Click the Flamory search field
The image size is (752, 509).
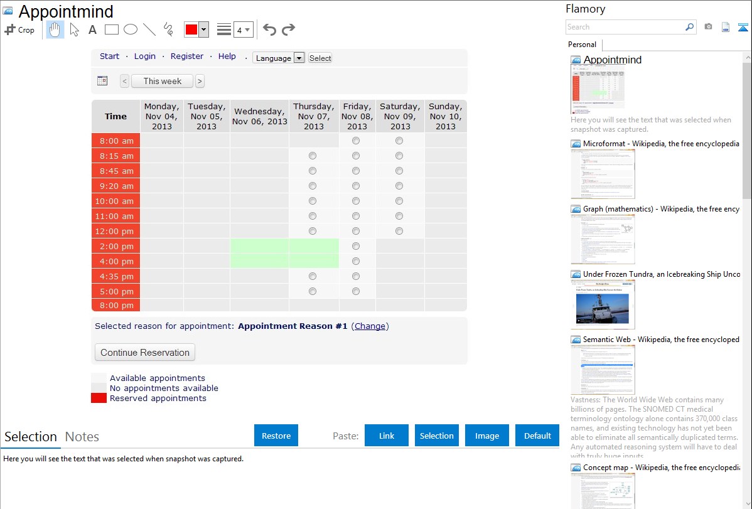click(625, 27)
